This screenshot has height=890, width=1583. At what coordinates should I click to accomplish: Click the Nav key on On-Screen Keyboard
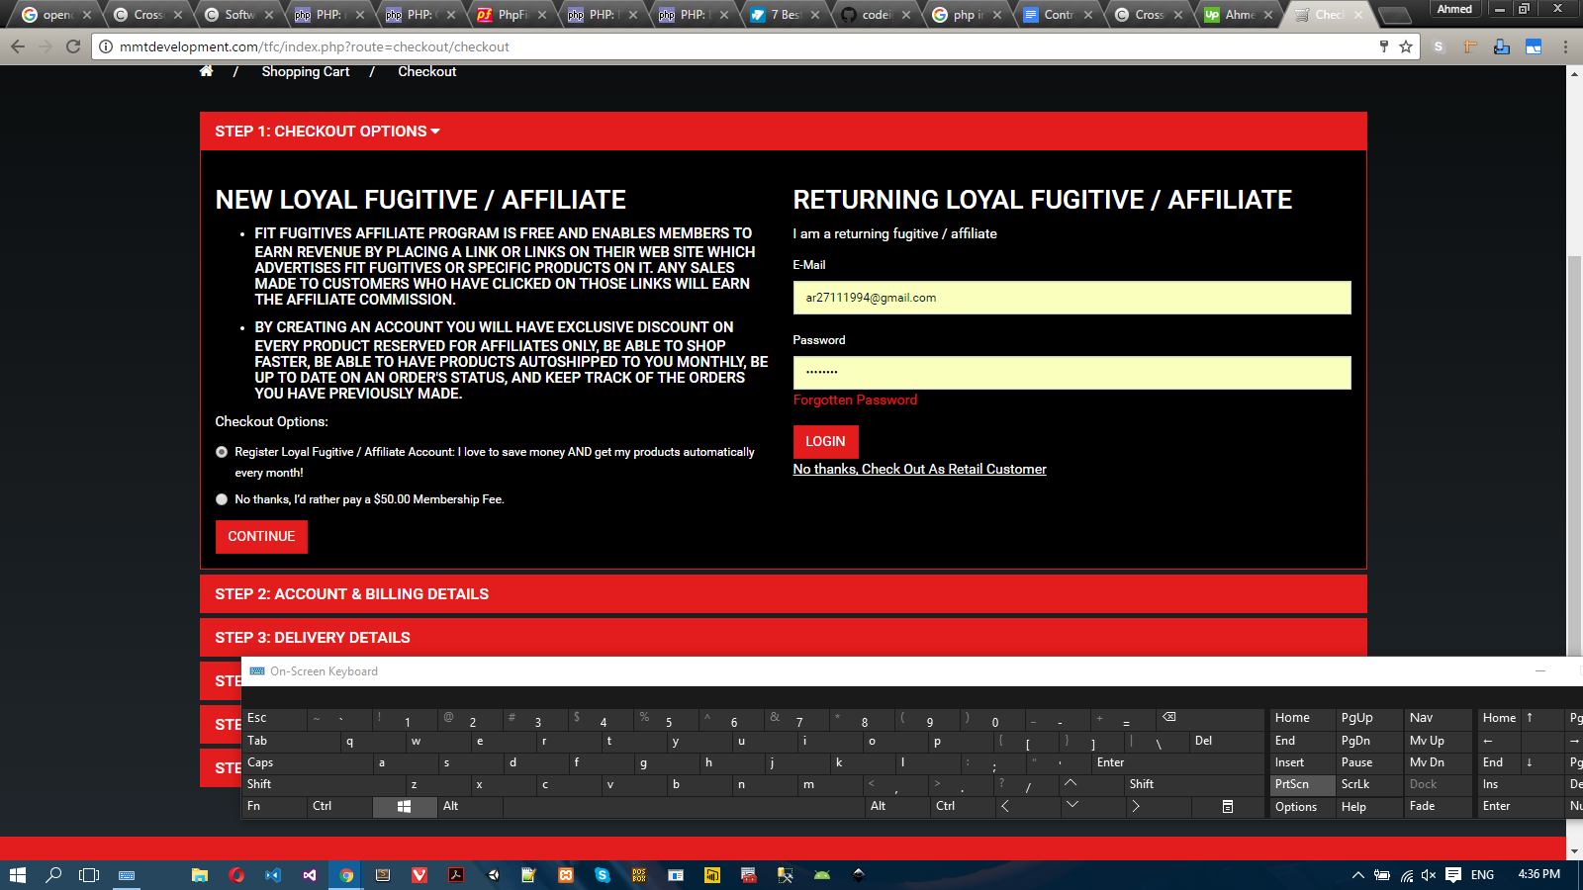point(1436,718)
